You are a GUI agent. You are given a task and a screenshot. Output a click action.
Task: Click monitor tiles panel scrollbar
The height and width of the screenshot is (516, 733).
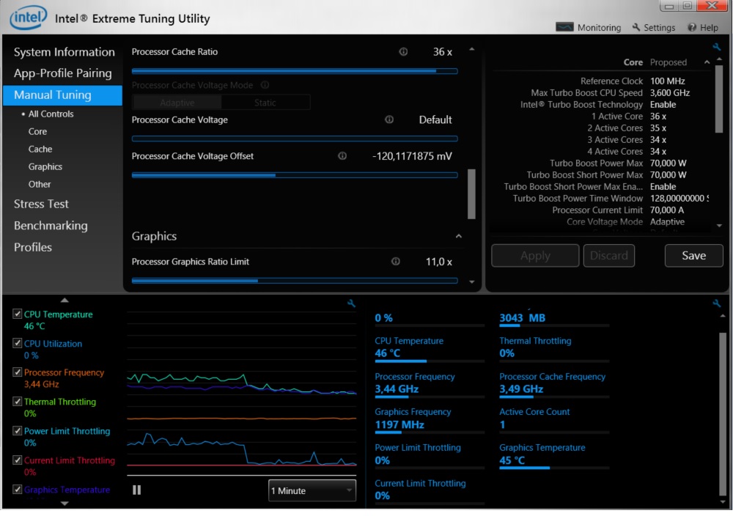tap(723, 413)
